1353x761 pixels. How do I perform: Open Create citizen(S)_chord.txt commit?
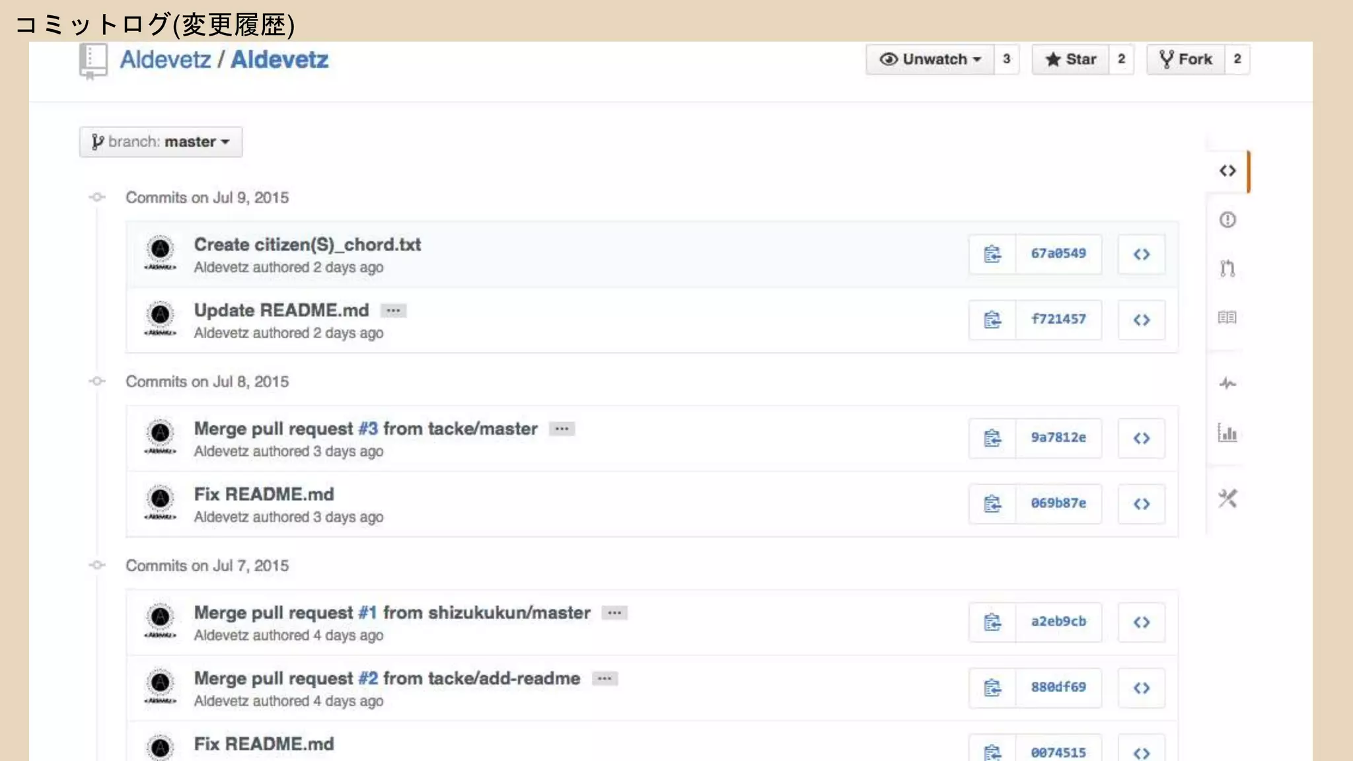[x=307, y=245]
